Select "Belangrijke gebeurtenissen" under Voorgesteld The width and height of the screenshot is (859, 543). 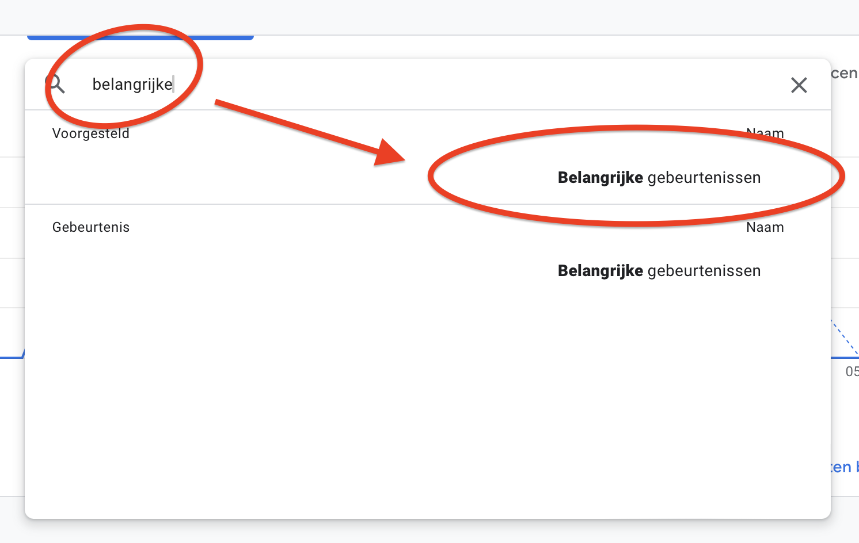point(659,178)
